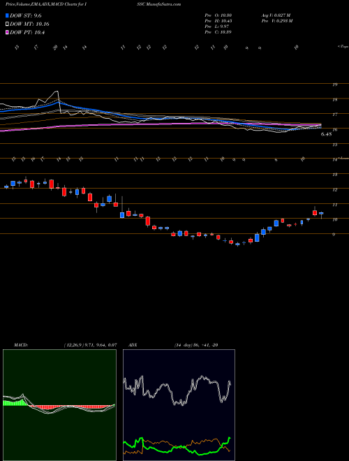Click the 'Pre H: 10.45' high value
The image size is (349, 461).
coord(218,21)
